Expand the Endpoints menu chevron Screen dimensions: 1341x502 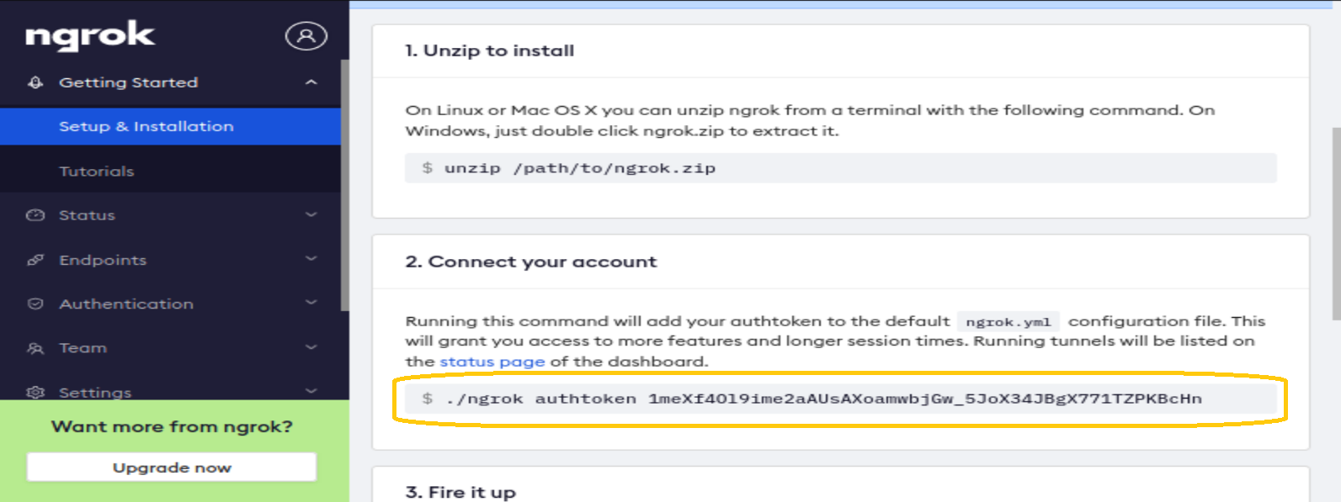coord(311,259)
